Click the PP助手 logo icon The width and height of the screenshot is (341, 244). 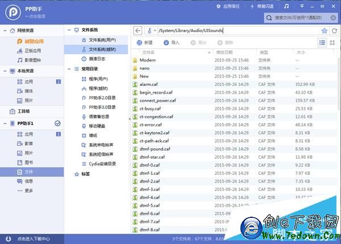(x=13, y=12)
